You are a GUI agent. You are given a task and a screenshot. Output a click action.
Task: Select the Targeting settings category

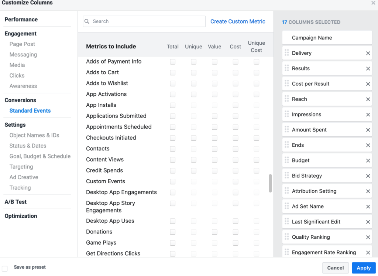click(x=21, y=167)
